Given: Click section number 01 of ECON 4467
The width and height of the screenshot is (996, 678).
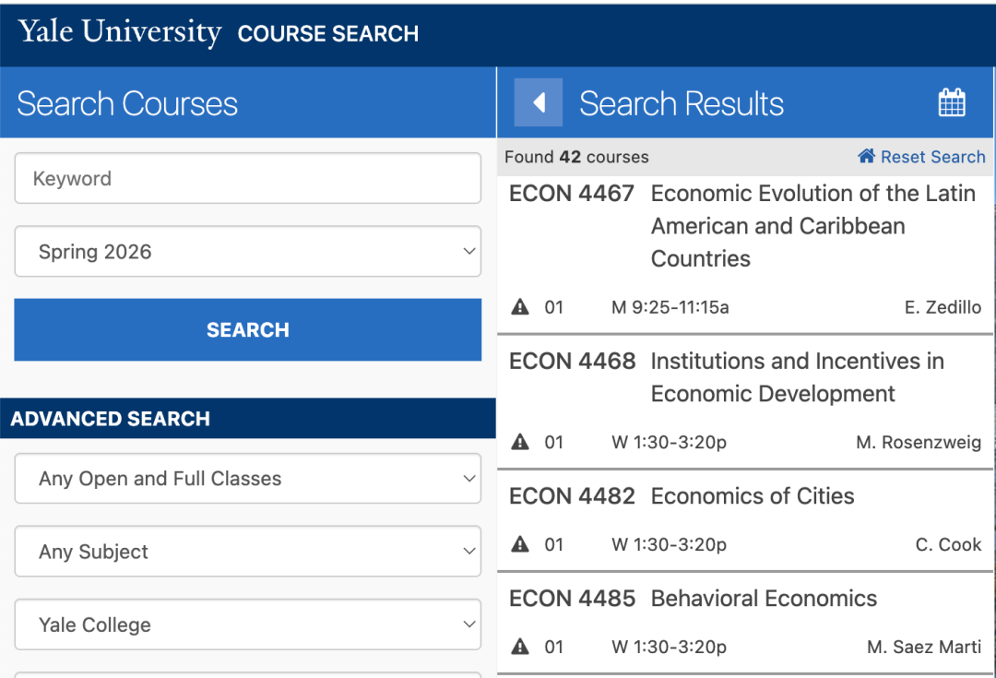Looking at the screenshot, I should click(x=554, y=307).
